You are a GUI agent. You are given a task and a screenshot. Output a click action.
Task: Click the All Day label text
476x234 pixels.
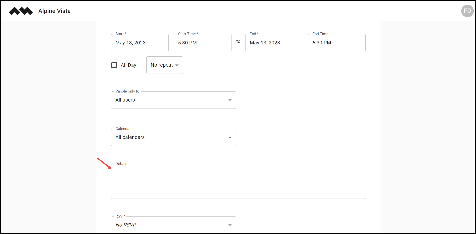click(128, 65)
